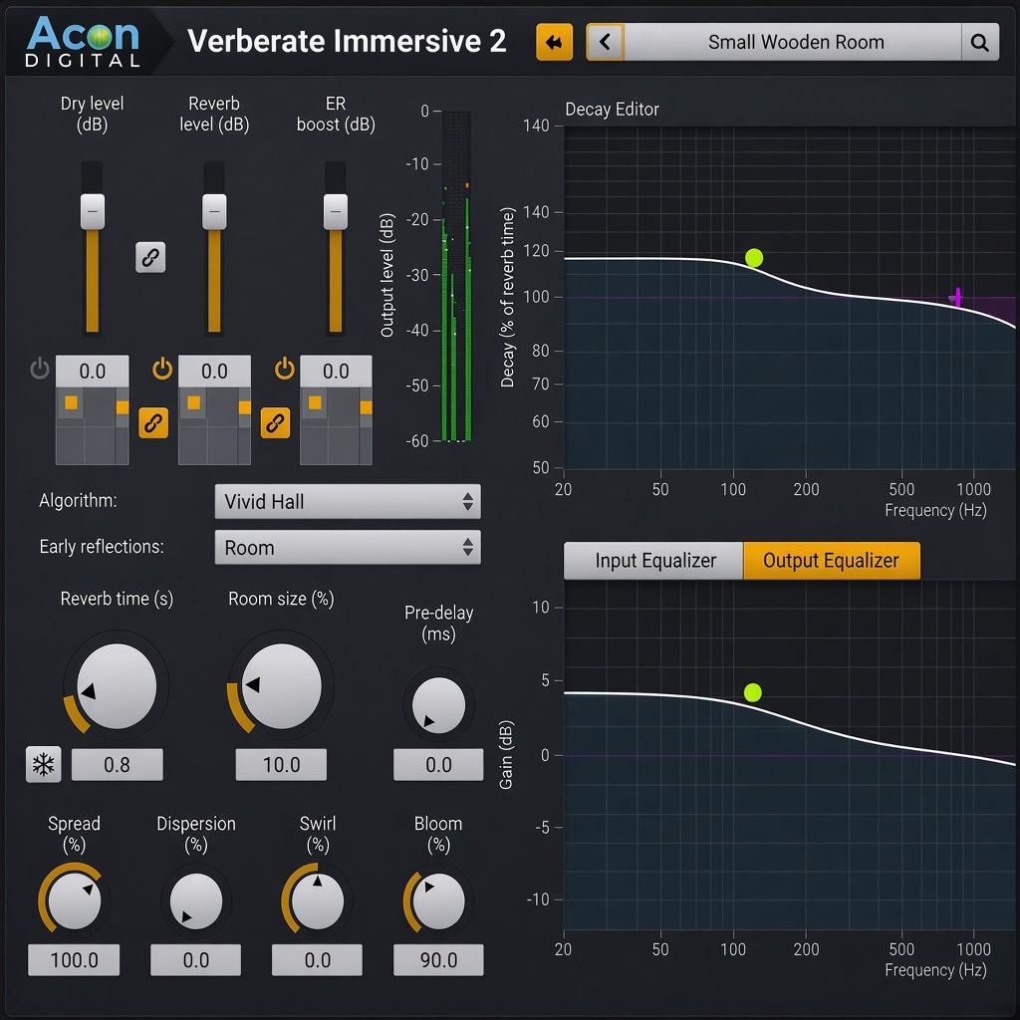This screenshot has height=1020, width=1020.
Task: Open the Algorithm dropdown showing Vivid Hall
Action: tap(348, 502)
